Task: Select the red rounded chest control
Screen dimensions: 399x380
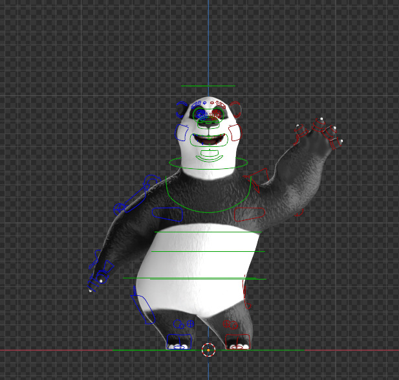Action: point(250,214)
